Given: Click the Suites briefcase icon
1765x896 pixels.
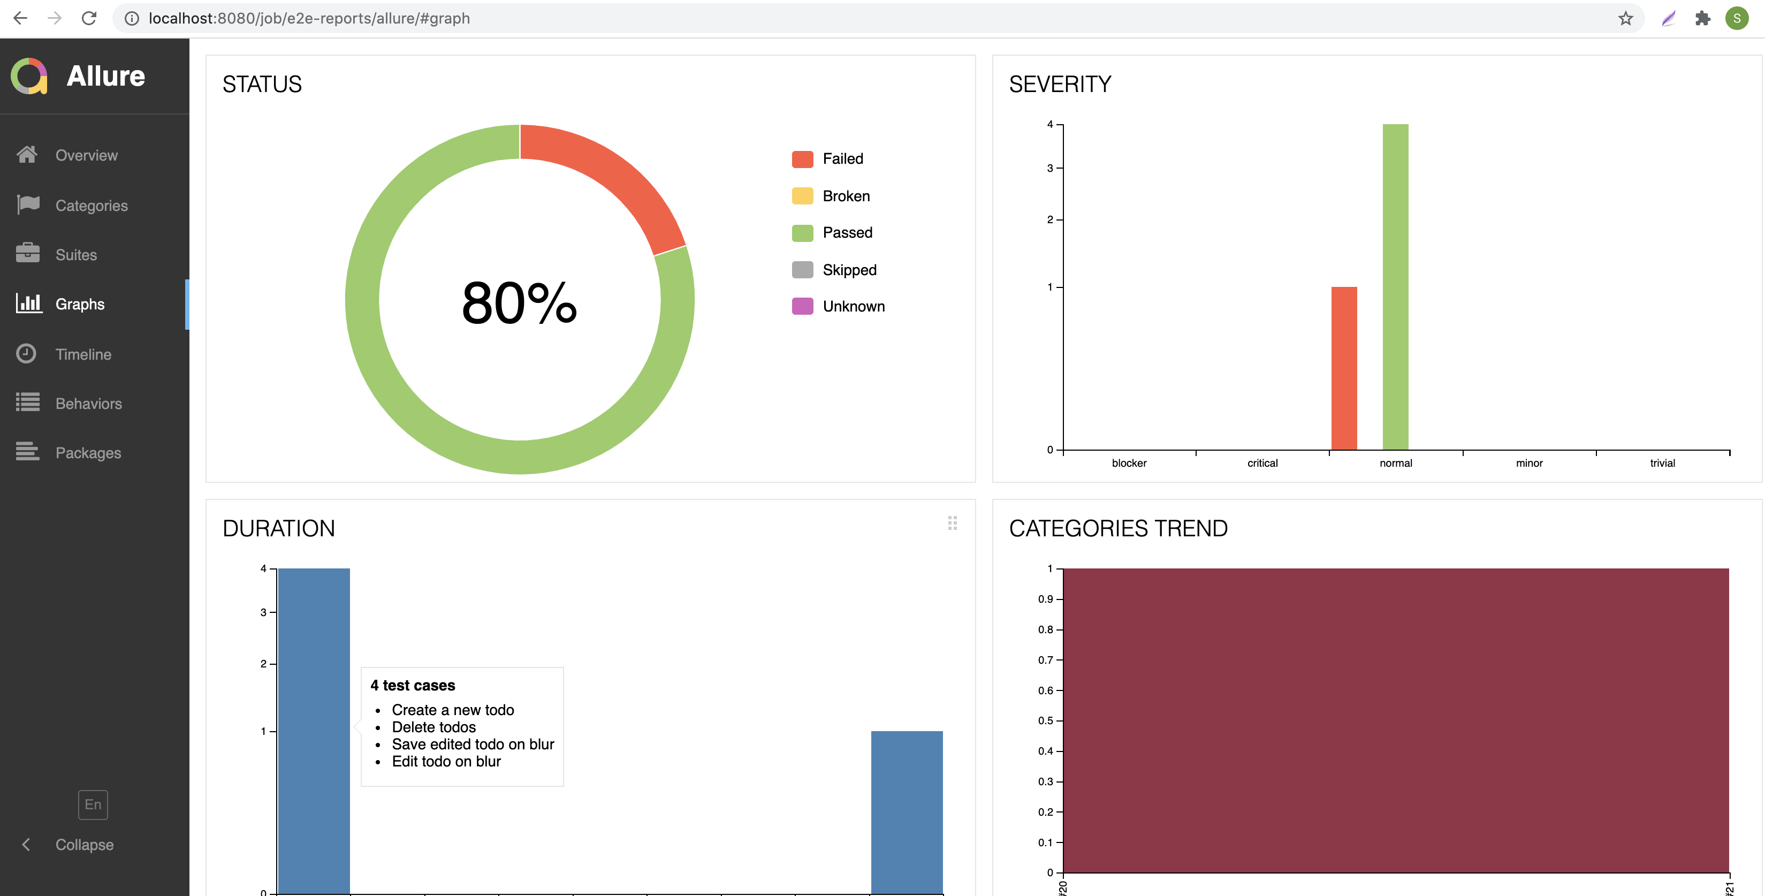Looking at the screenshot, I should pos(27,254).
